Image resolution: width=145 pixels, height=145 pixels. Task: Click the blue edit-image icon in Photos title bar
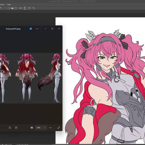coord(31,29)
